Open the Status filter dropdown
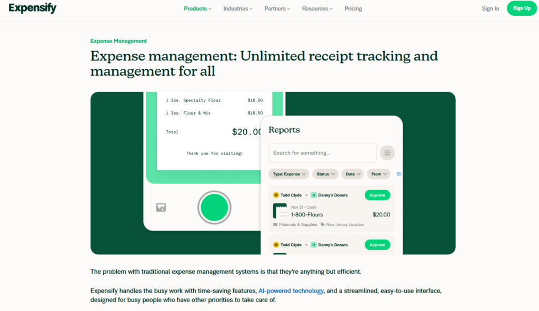This screenshot has width=539, height=311. coord(325,174)
